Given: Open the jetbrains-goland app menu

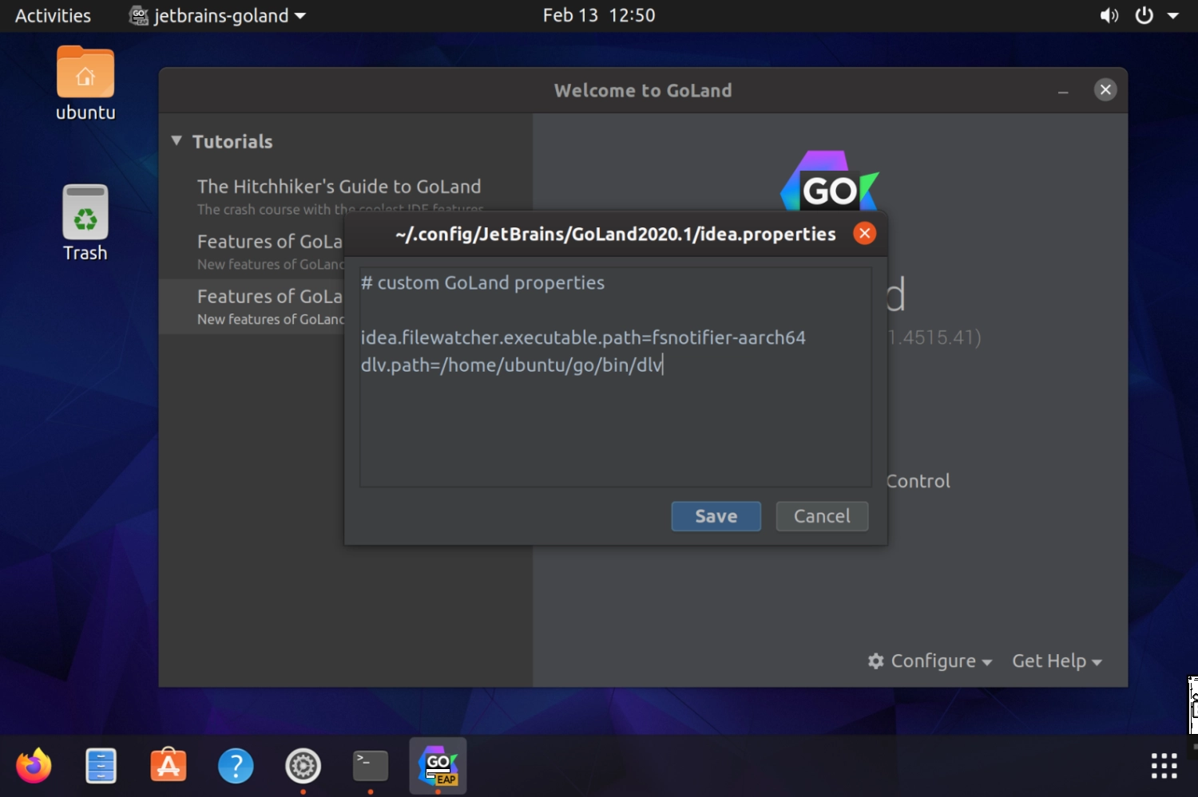Looking at the screenshot, I should 217,15.
